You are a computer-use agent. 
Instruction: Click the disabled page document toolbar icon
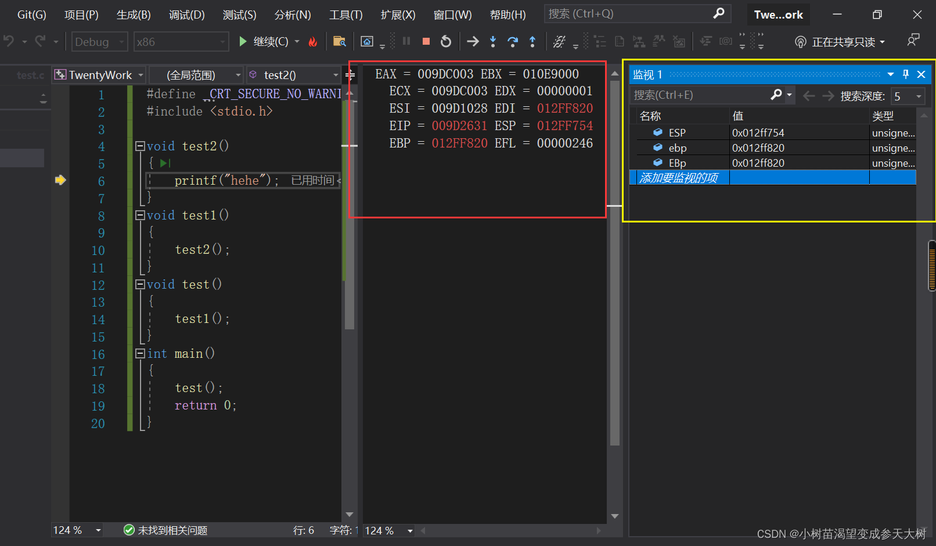619,41
